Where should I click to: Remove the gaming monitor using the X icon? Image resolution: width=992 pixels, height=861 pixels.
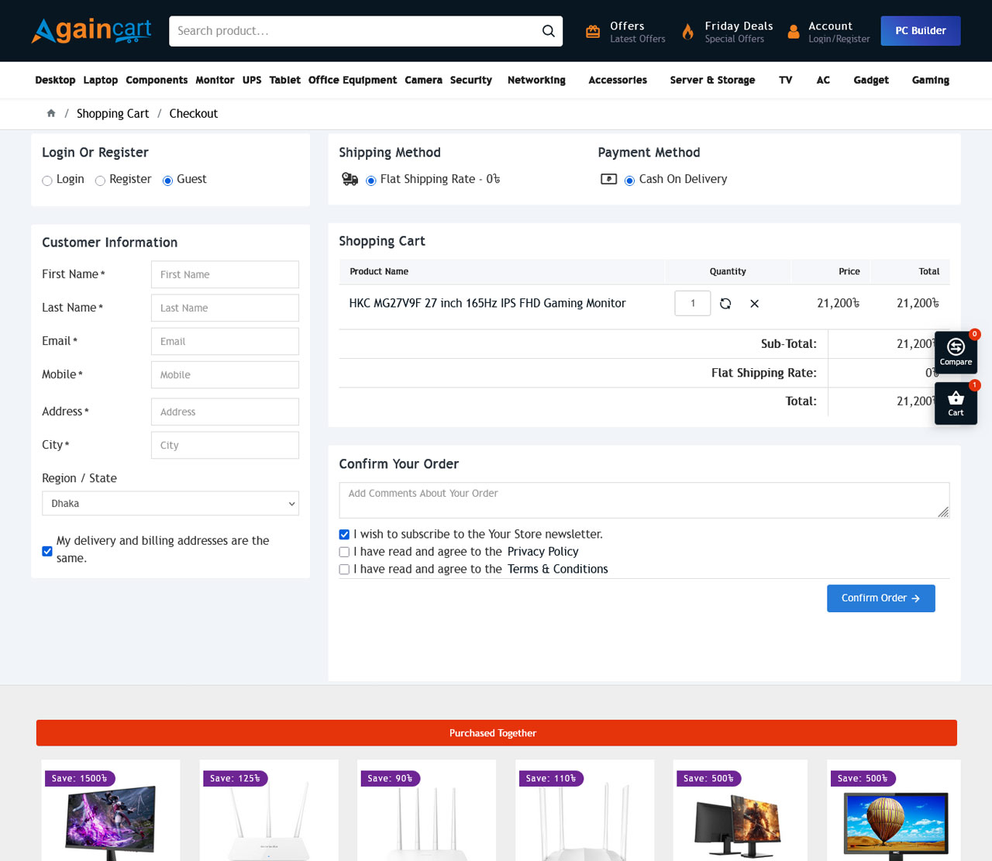click(x=754, y=303)
